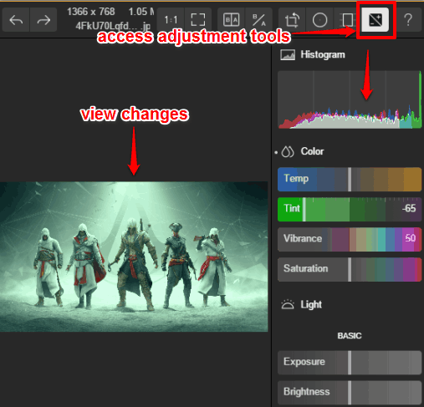Click the Light sunrise icon
Image resolution: width=424 pixels, height=407 pixels.
point(288,304)
